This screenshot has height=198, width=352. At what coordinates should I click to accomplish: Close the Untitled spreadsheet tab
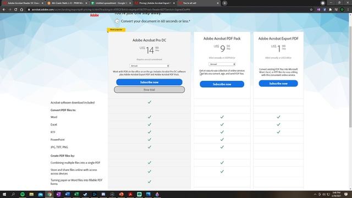click(x=130, y=3)
